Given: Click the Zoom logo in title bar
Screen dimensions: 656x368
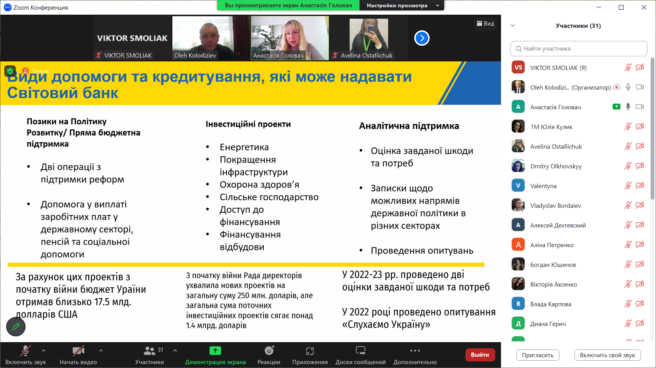Looking at the screenshot, I should (7, 7).
